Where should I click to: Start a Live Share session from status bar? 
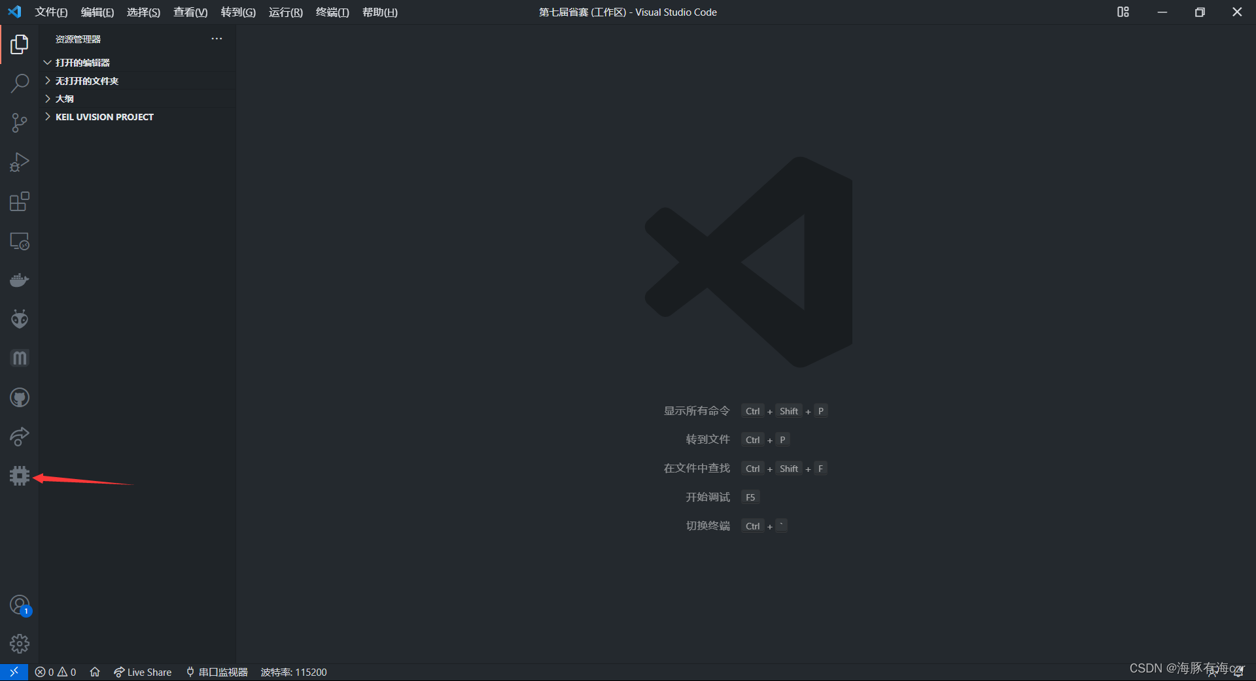pos(143,672)
